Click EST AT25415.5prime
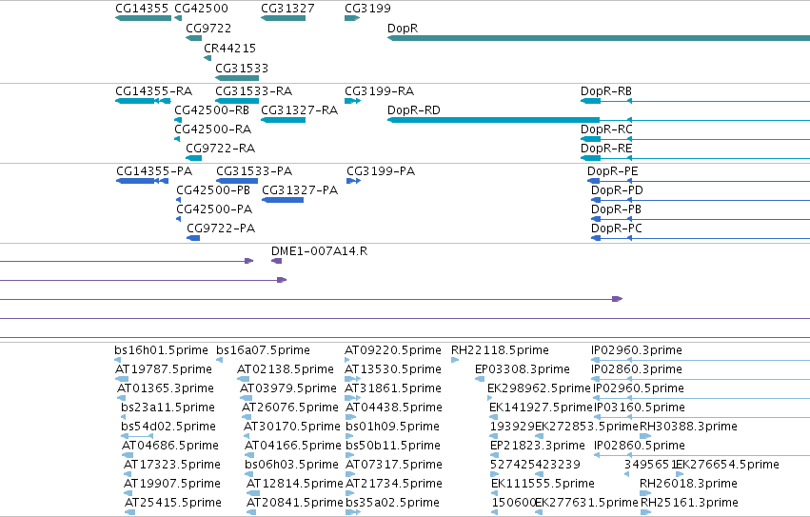The width and height of the screenshot is (810, 517). coord(130,512)
